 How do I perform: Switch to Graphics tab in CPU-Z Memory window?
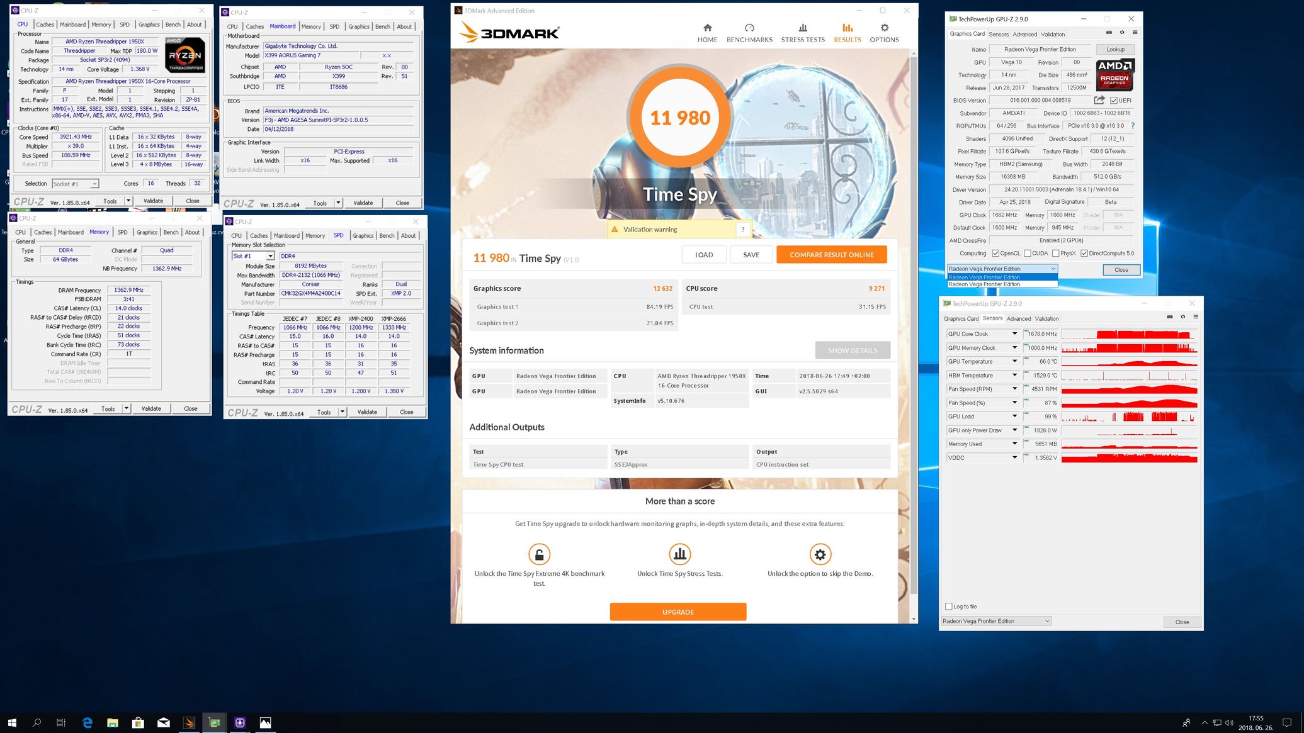click(147, 232)
